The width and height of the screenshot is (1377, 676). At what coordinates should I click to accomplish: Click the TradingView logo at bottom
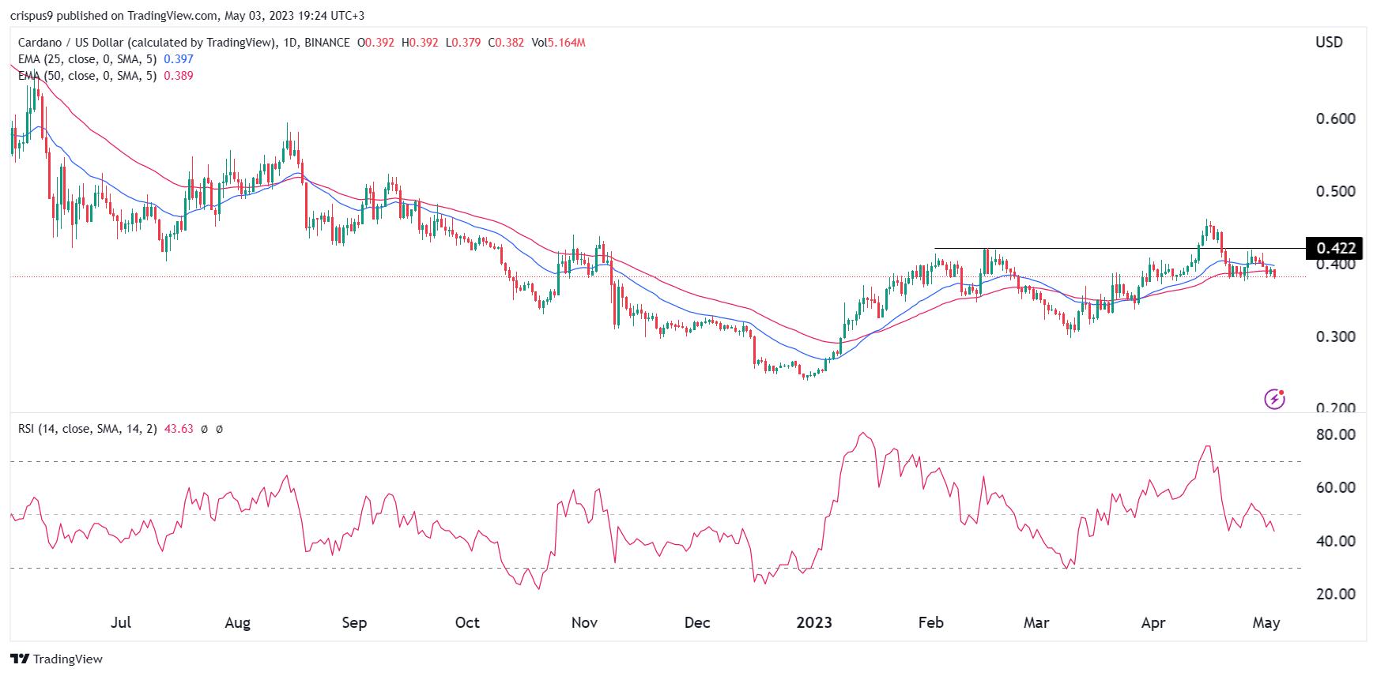(x=57, y=659)
